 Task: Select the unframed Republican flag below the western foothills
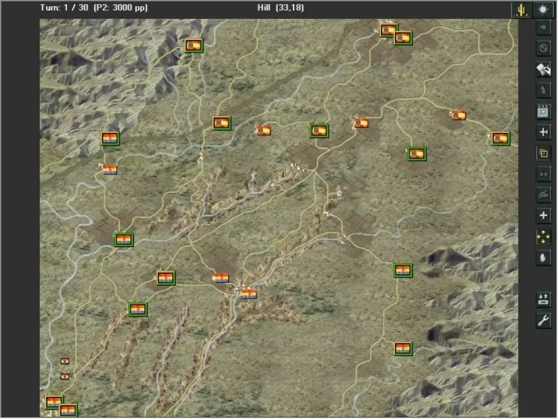110,169
